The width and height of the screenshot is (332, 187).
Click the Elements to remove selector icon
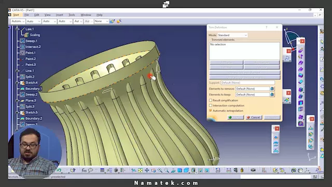click(272, 89)
